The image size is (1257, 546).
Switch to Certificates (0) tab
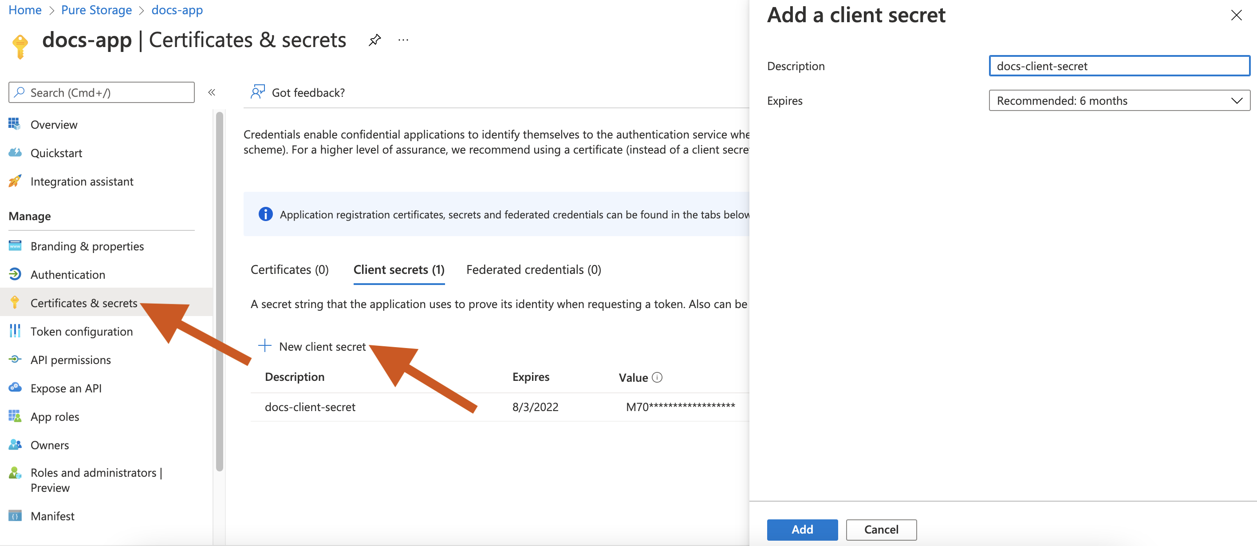coord(289,269)
